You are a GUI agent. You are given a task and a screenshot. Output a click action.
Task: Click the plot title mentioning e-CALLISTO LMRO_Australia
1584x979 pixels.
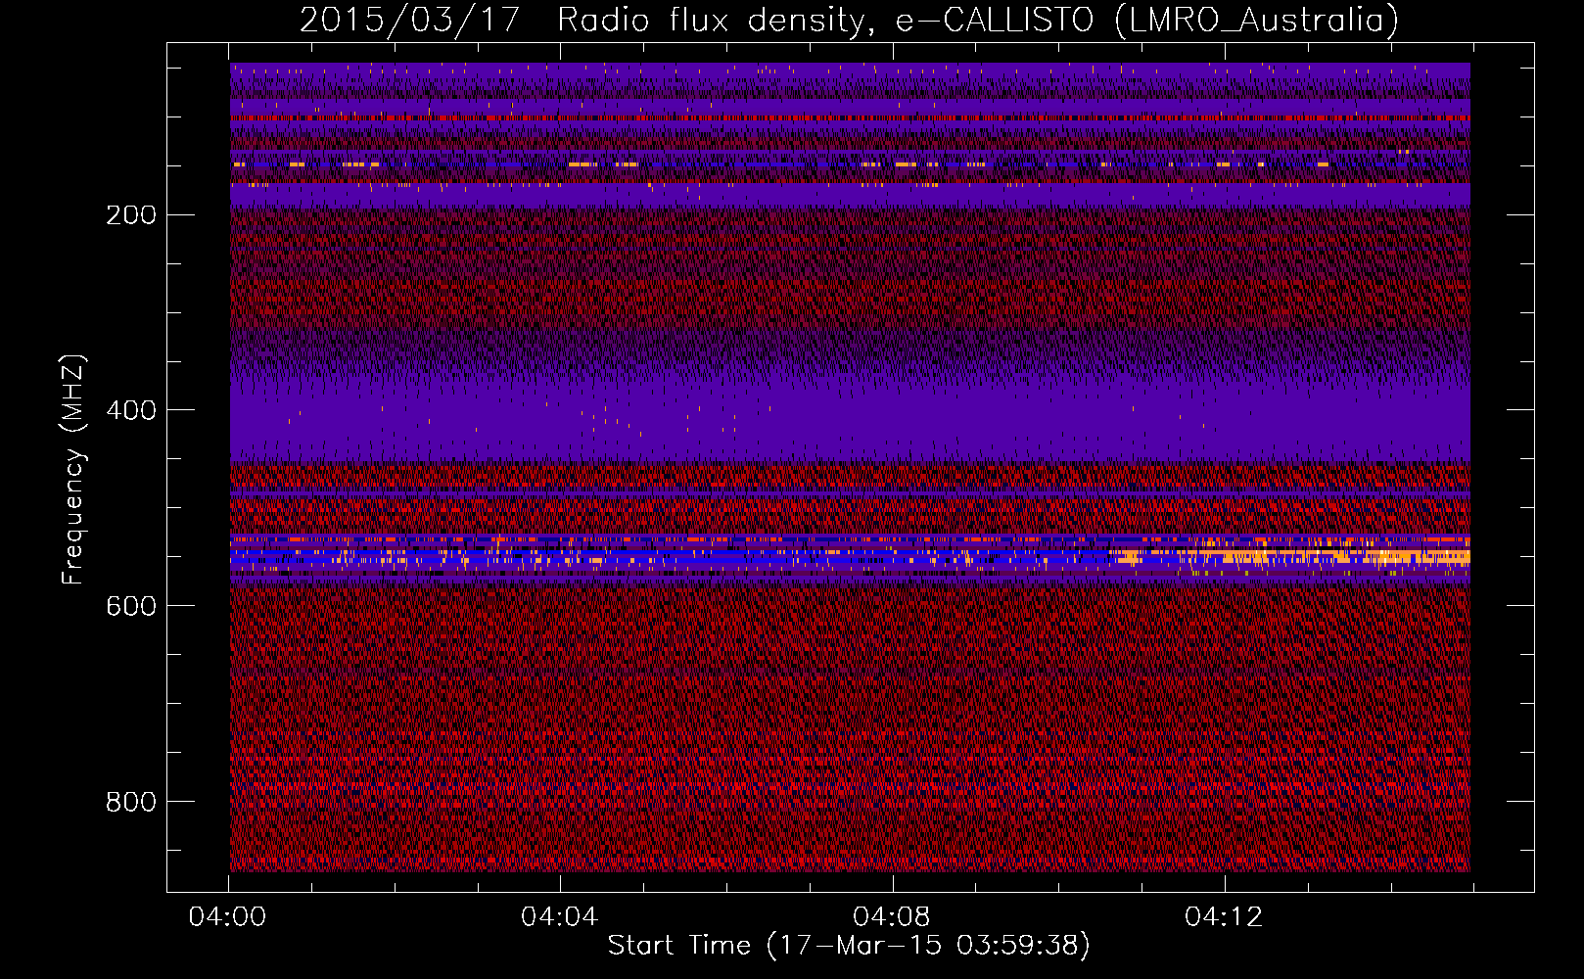(x=849, y=20)
